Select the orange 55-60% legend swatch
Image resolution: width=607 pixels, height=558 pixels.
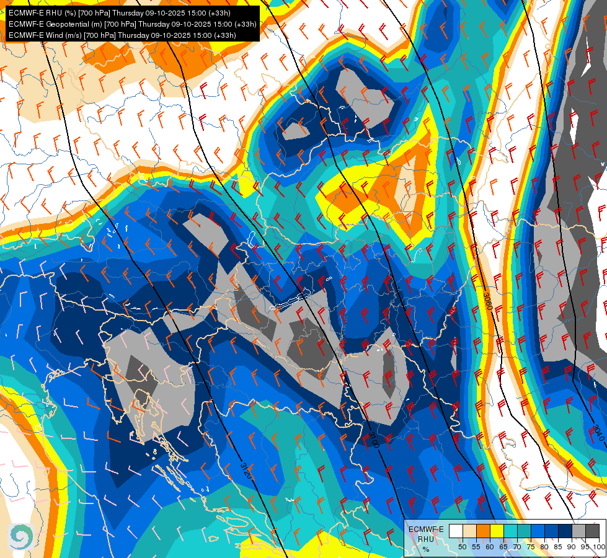click(483, 531)
